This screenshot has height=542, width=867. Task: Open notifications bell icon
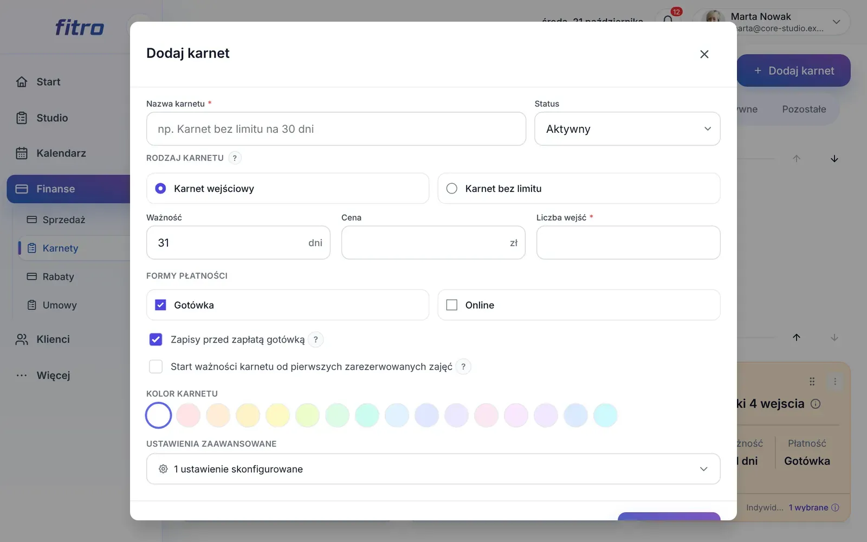(668, 21)
